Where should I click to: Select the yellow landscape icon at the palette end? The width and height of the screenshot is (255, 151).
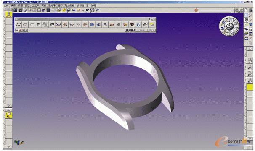point(152,25)
